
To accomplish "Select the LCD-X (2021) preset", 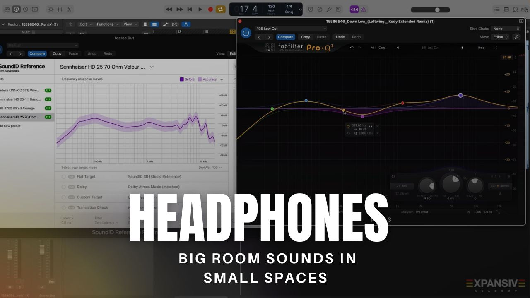I will tap(27, 90).
